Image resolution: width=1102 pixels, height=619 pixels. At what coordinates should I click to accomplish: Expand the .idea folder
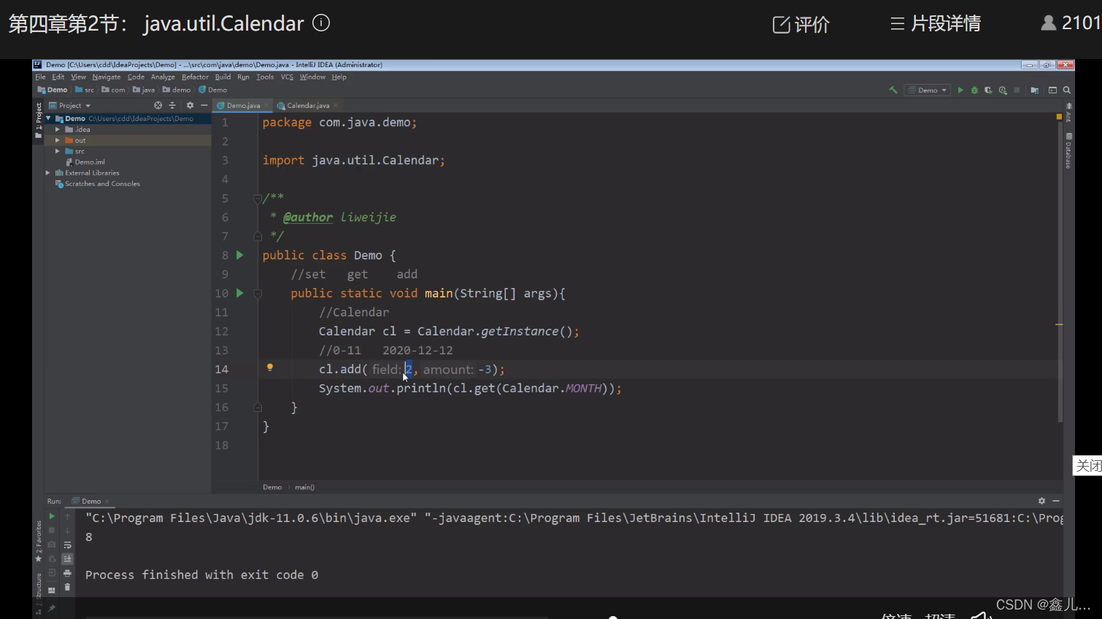[x=58, y=129]
